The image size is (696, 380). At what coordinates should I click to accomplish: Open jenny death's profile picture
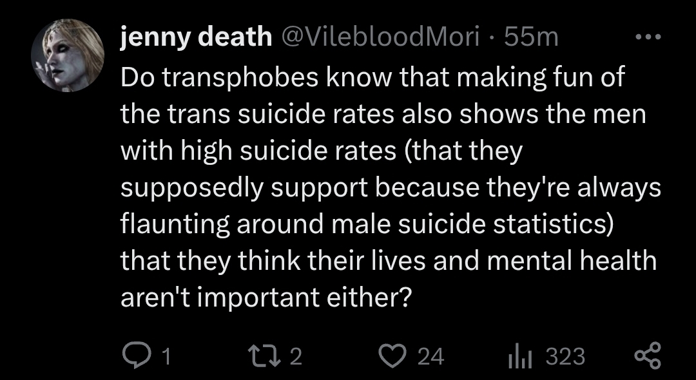click(68, 55)
